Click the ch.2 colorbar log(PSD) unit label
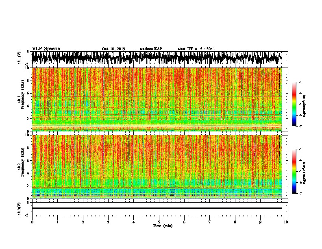This screenshot has height=249, width=322. click(x=305, y=173)
